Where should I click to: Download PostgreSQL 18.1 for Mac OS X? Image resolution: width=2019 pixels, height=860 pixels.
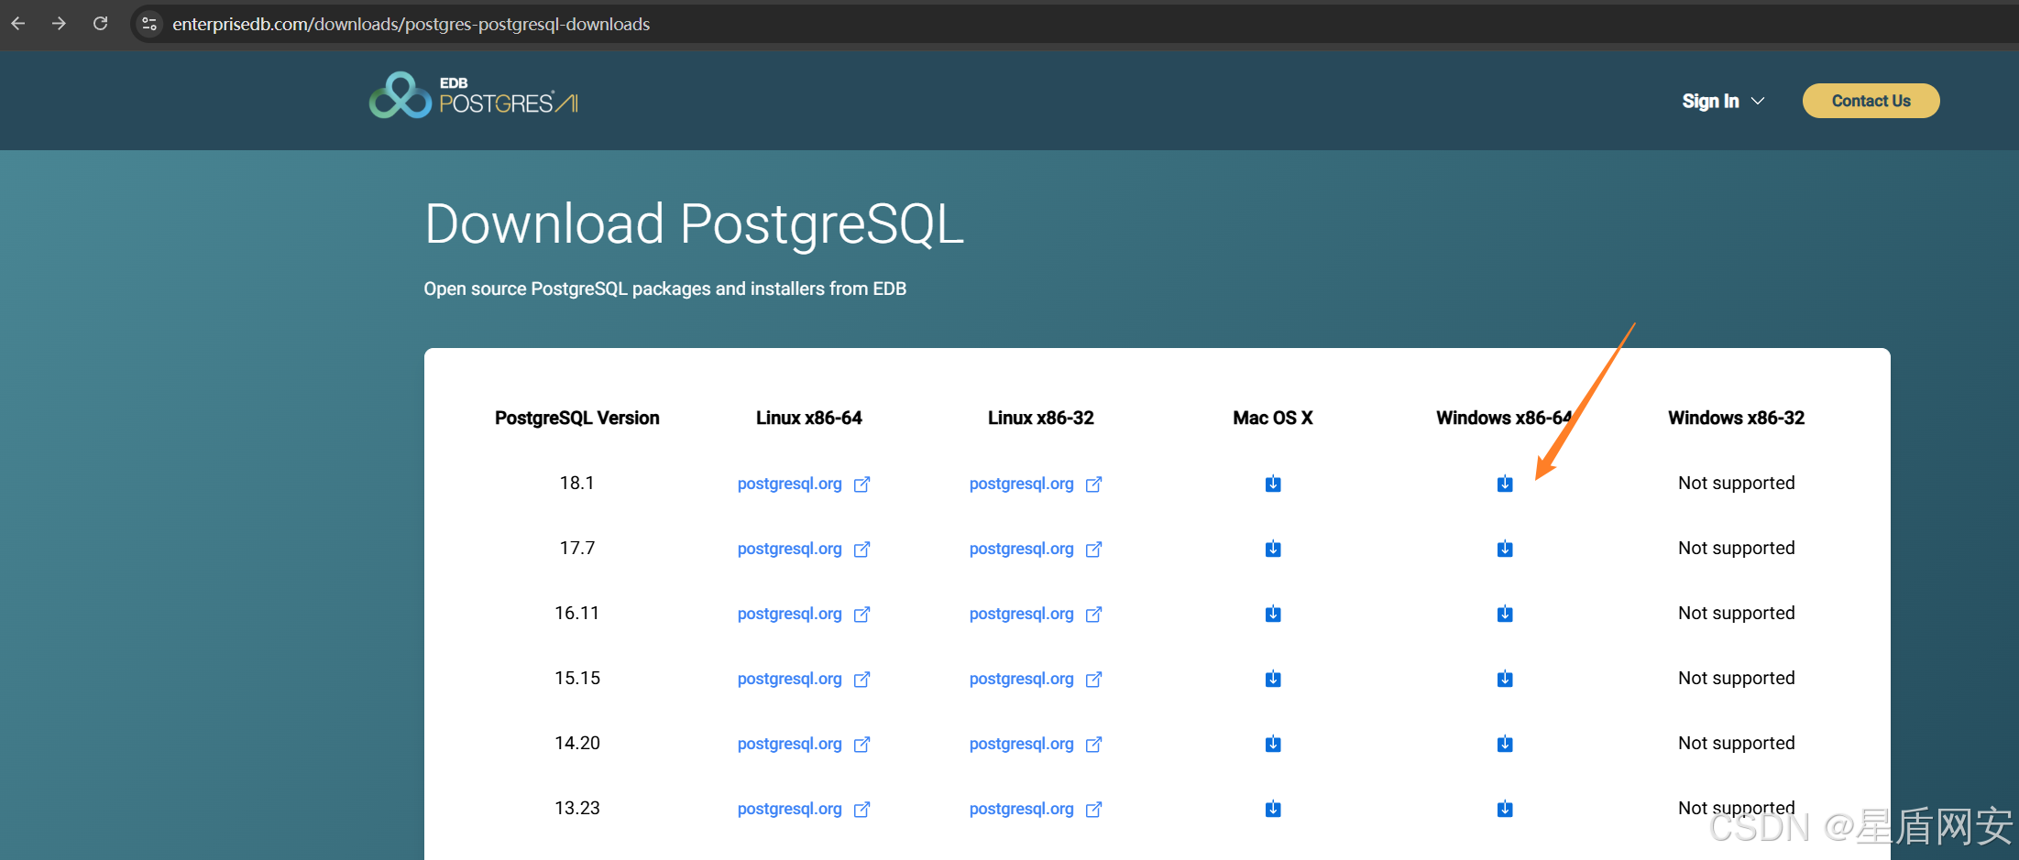tap(1273, 484)
